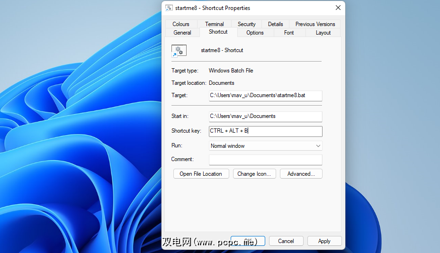Click the Apply button
This screenshot has height=253, width=440.
click(x=324, y=241)
